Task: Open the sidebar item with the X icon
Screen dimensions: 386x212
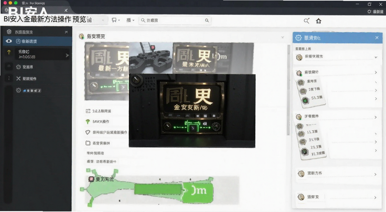Action: click(x=26, y=79)
